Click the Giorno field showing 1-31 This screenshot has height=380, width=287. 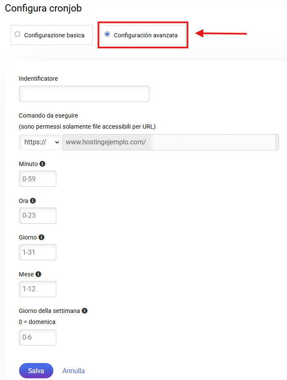38,252
